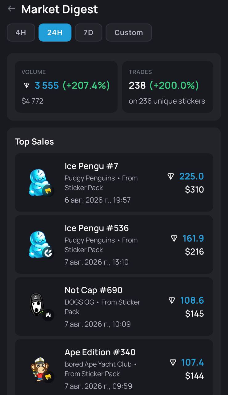Open the Custom time range option
This screenshot has height=395, width=228.
point(129,32)
